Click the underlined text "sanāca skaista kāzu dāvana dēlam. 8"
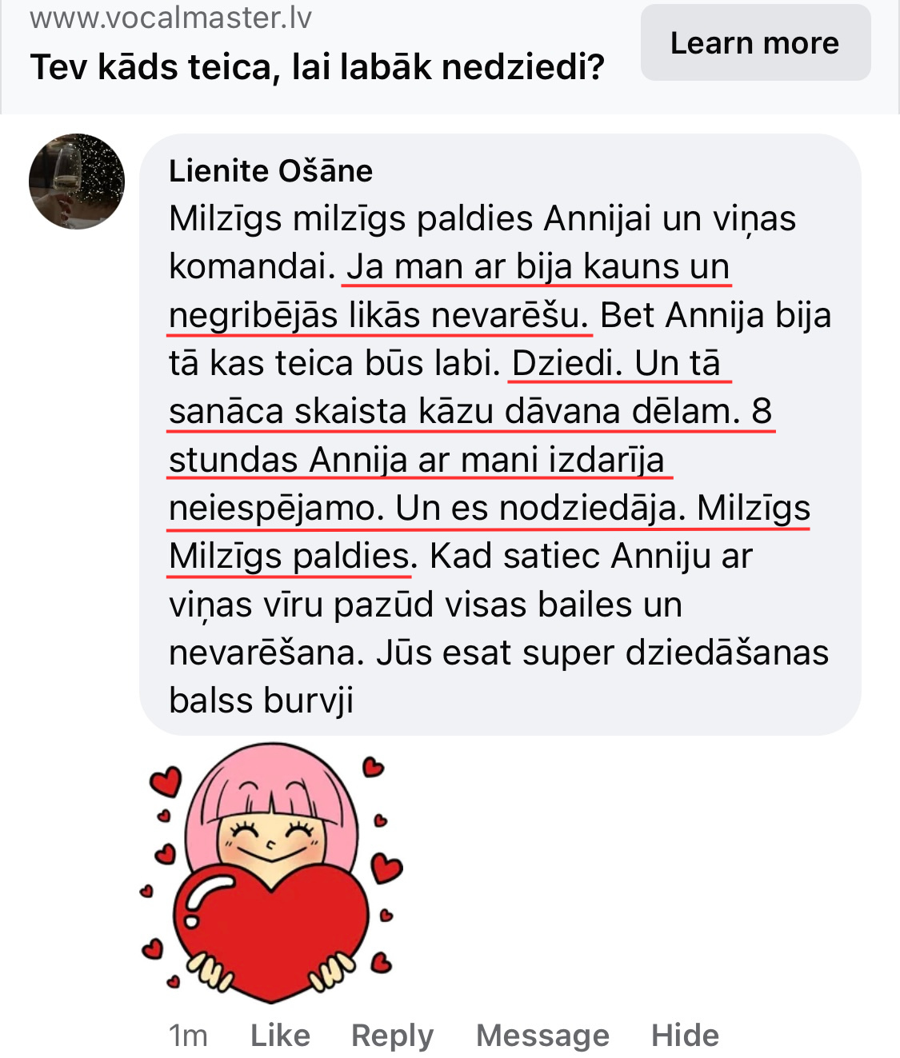 470,411
